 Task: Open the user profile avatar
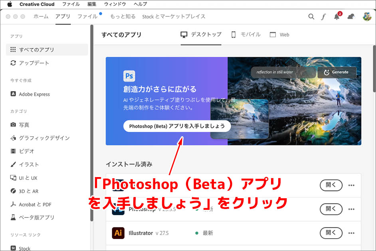click(x=367, y=17)
